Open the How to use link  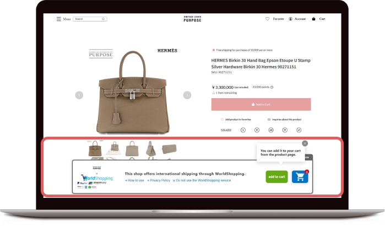[x=134, y=180]
